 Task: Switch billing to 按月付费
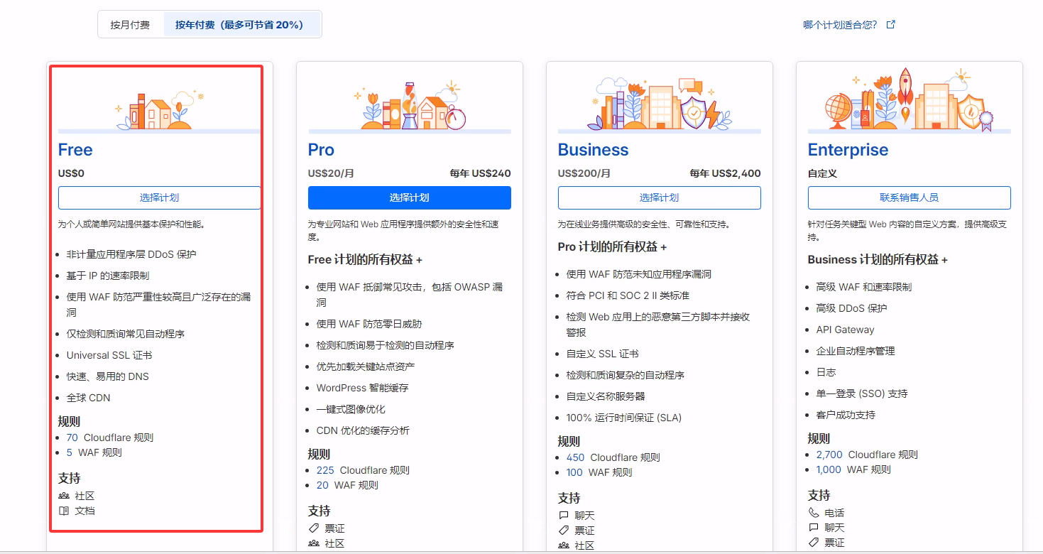pos(130,25)
